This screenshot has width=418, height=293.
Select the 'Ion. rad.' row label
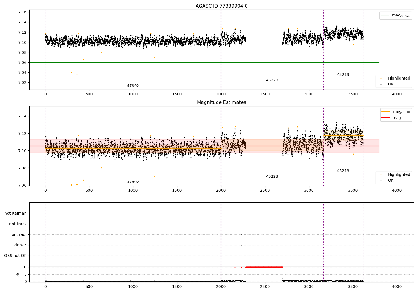(19, 235)
